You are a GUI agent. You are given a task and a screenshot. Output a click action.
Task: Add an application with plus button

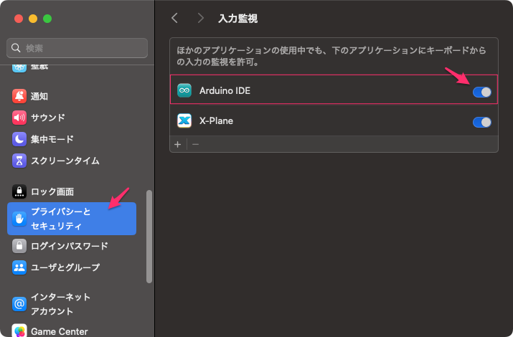(x=178, y=144)
